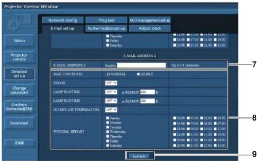This screenshot has width=257, height=161.
Task: Tick 17:00 in E-mail address 2 periodic report
Action: pyautogui.click(x=188, y=140)
